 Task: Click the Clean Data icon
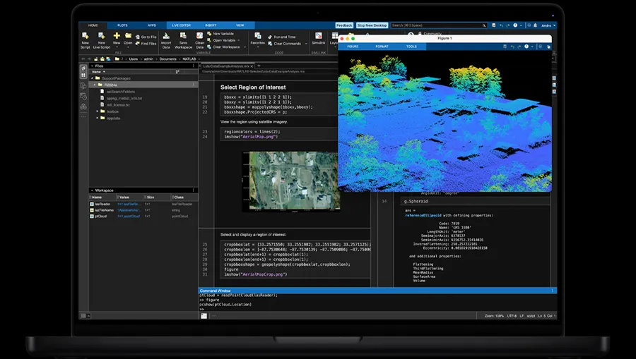(200, 35)
